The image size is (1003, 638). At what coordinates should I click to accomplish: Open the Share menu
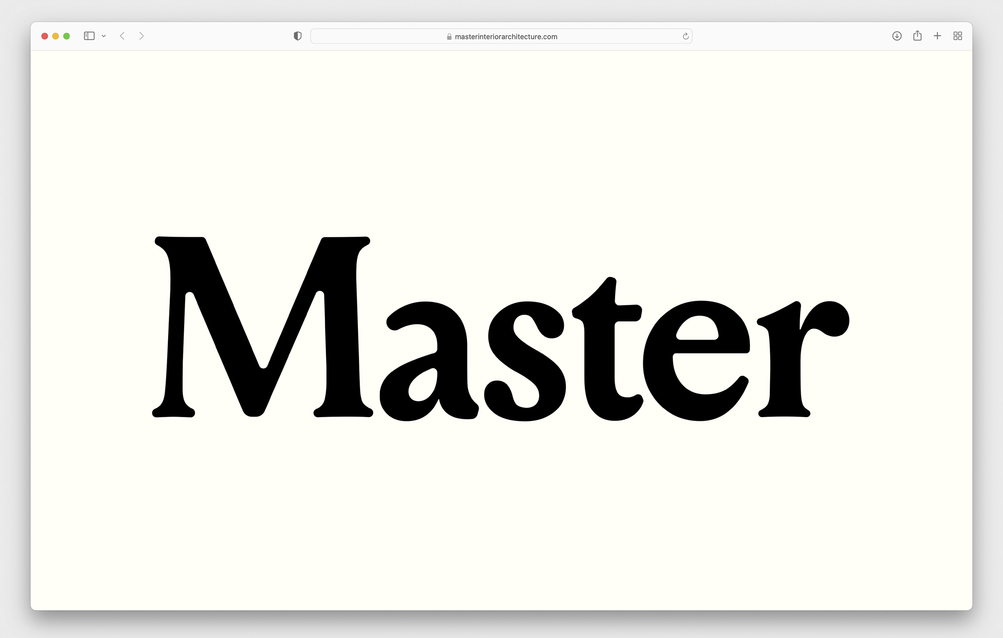coord(917,36)
